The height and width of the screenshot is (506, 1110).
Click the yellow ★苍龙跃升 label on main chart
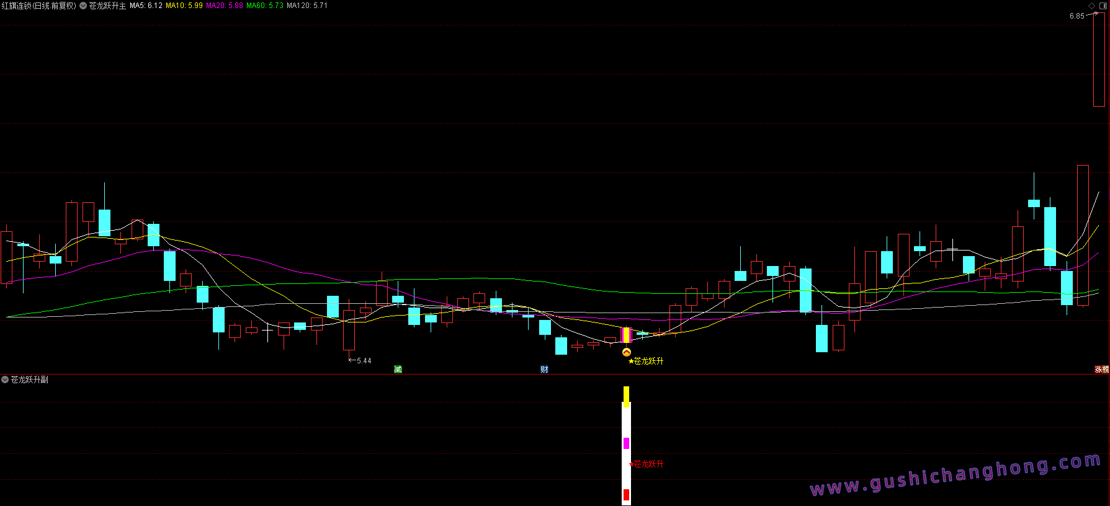click(x=647, y=361)
